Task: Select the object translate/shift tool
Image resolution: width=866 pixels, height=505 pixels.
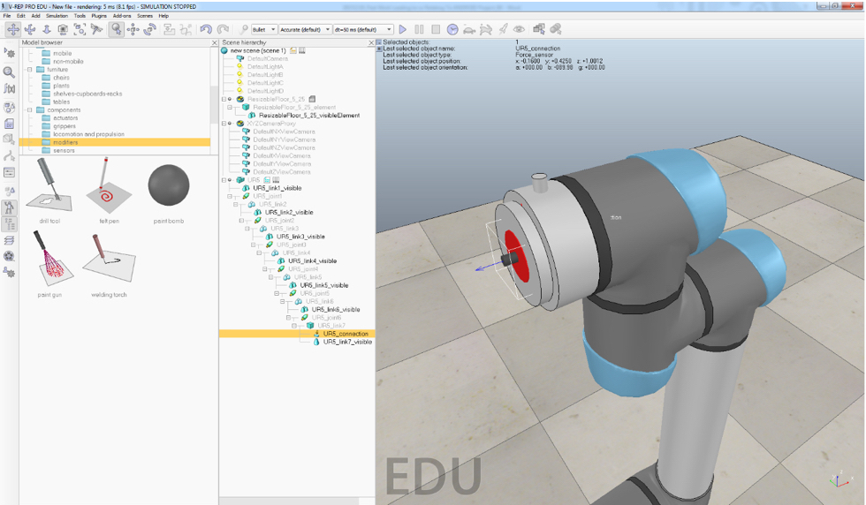Action: pos(133,29)
